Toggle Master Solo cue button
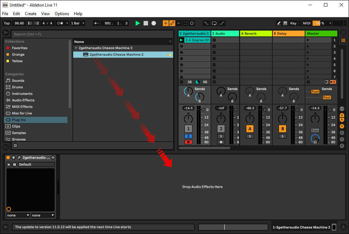The image size is (349, 234). click(x=315, y=131)
